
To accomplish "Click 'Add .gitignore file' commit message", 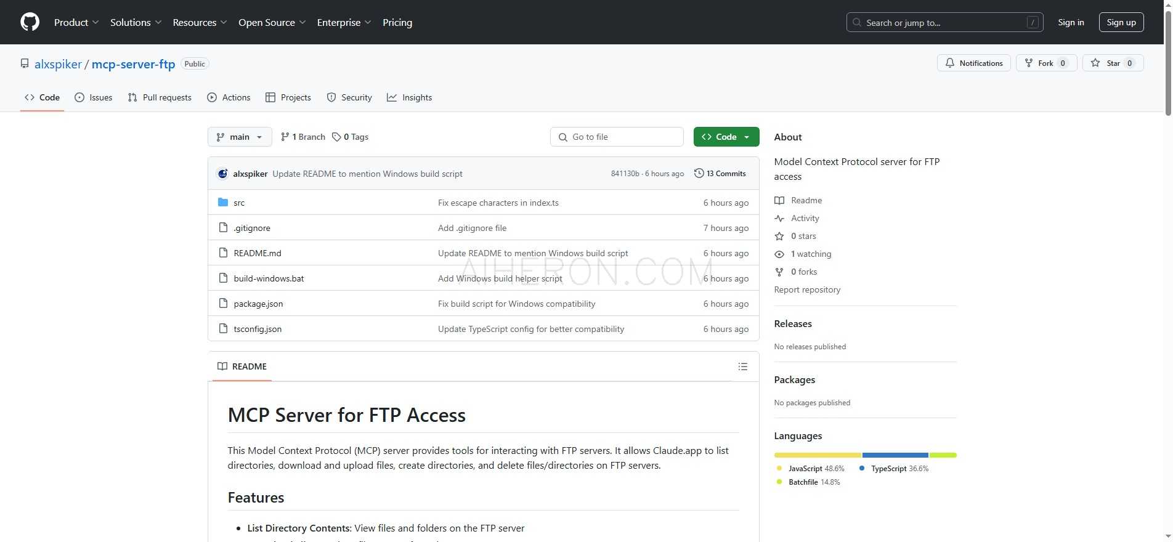I will coord(473,228).
